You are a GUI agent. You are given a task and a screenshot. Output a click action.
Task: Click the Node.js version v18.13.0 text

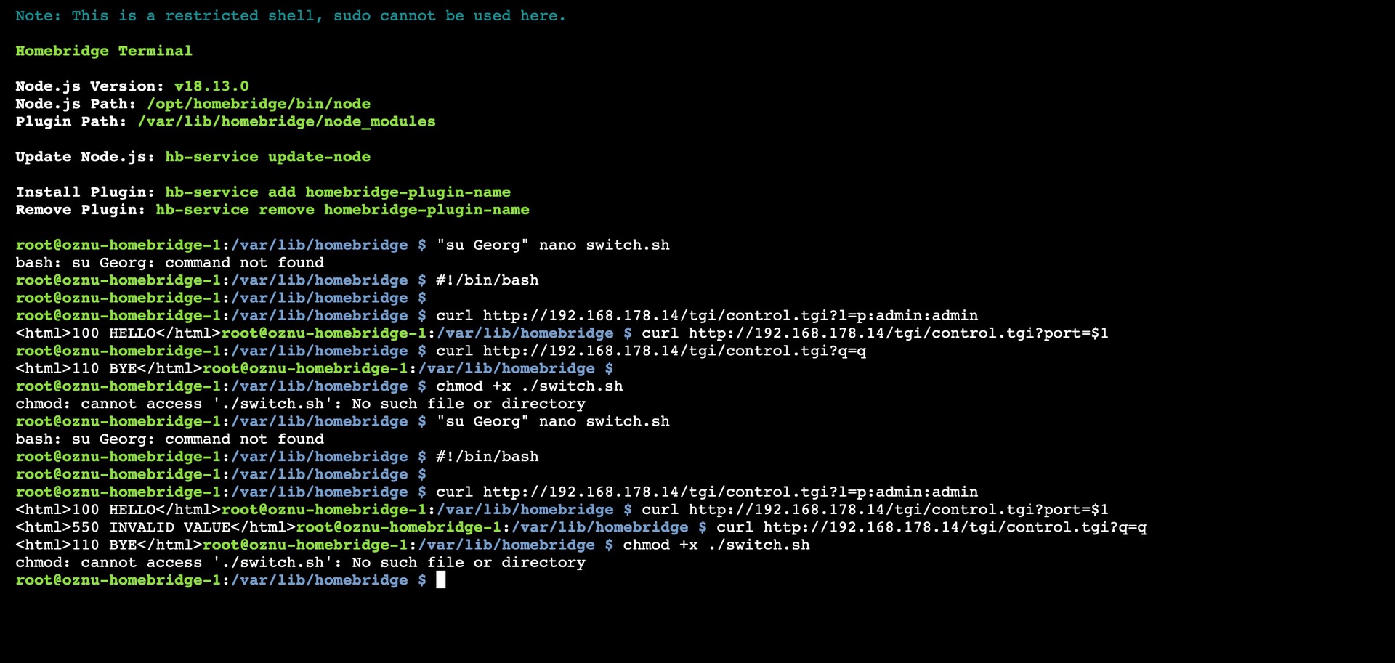[x=211, y=86]
